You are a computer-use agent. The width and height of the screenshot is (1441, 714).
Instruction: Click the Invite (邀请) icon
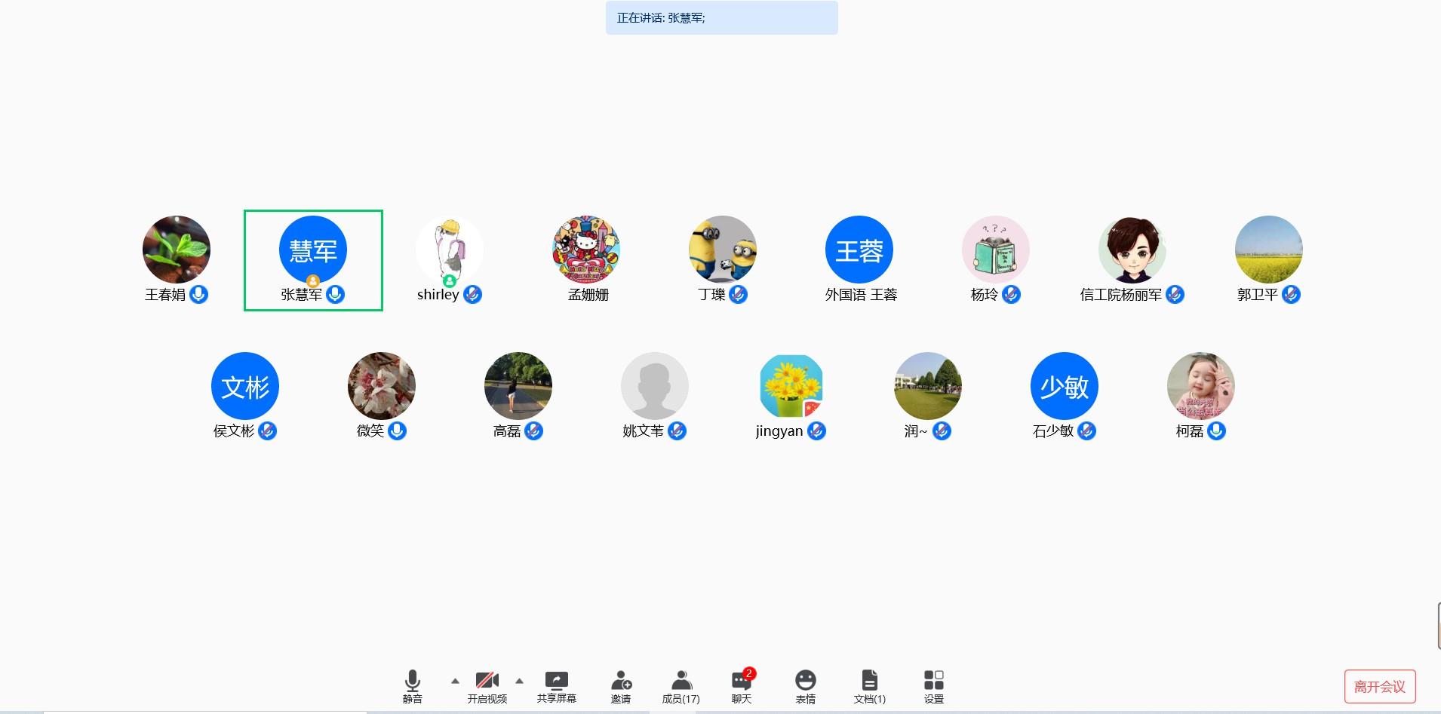pyautogui.click(x=620, y=686)
